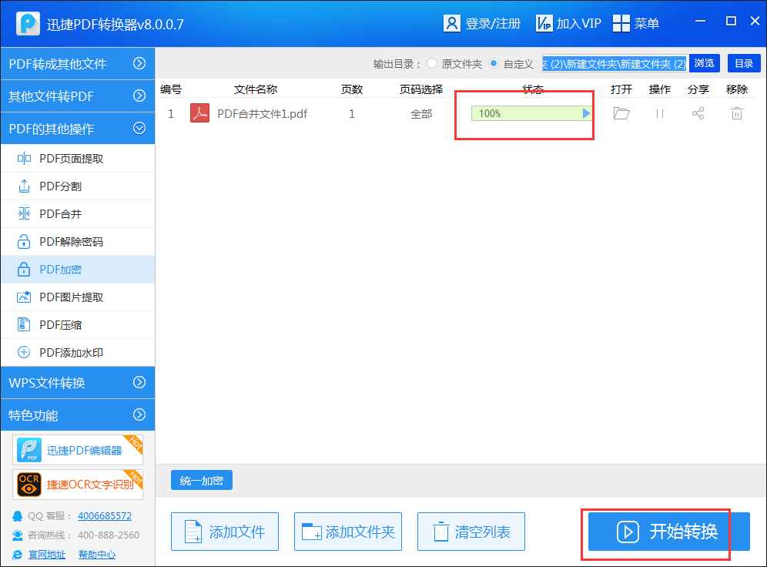The height and width of the screenshot is (567, 767).
Task: Click 全部 in the 页码选择 column
Action: click(x=421, y=114)
